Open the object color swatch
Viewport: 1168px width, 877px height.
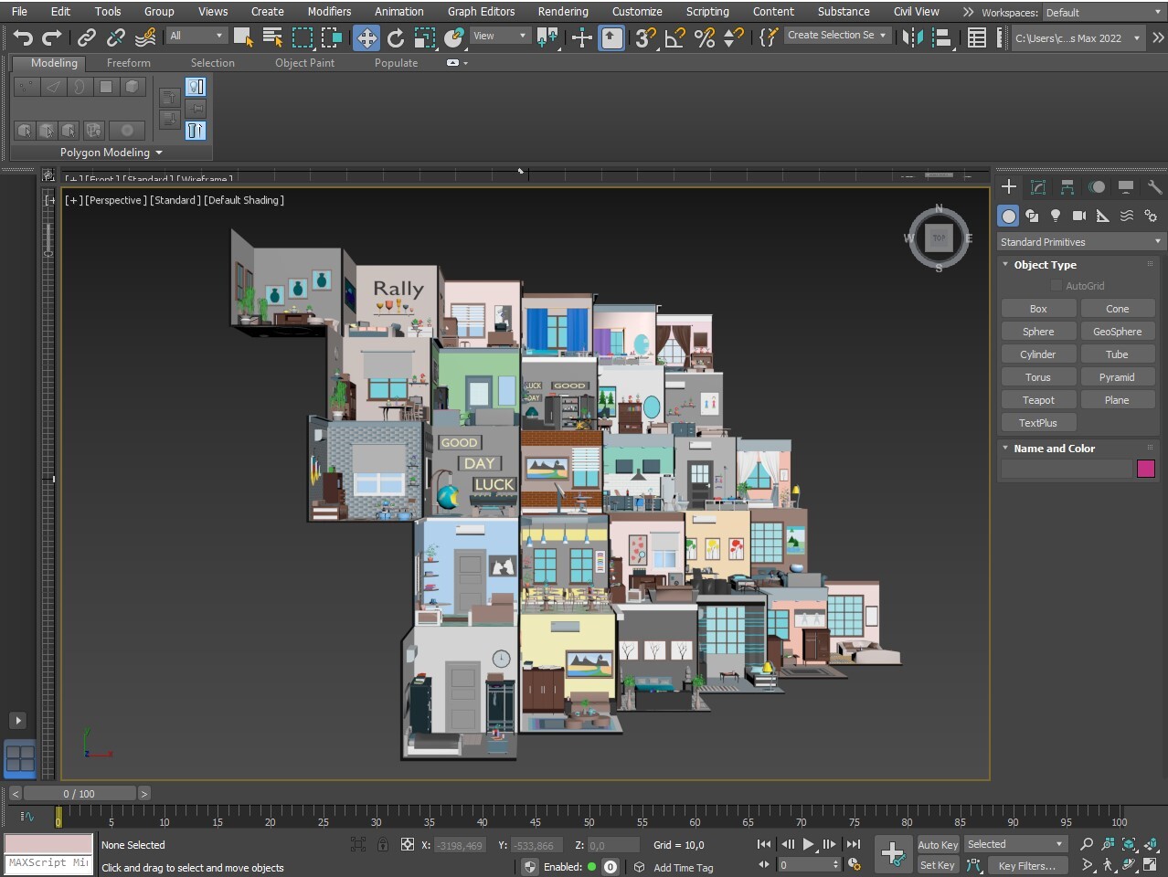click(x=1146, y=469)
